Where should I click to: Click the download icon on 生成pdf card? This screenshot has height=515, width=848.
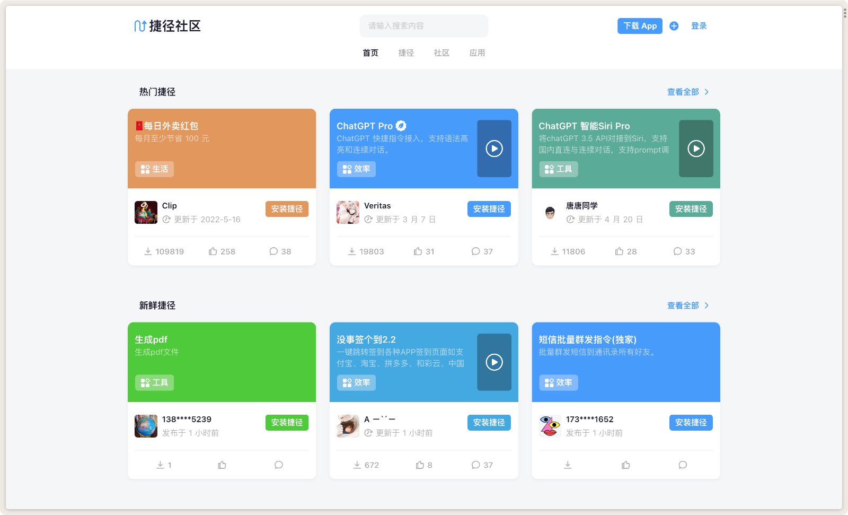[x=160, y=465]
